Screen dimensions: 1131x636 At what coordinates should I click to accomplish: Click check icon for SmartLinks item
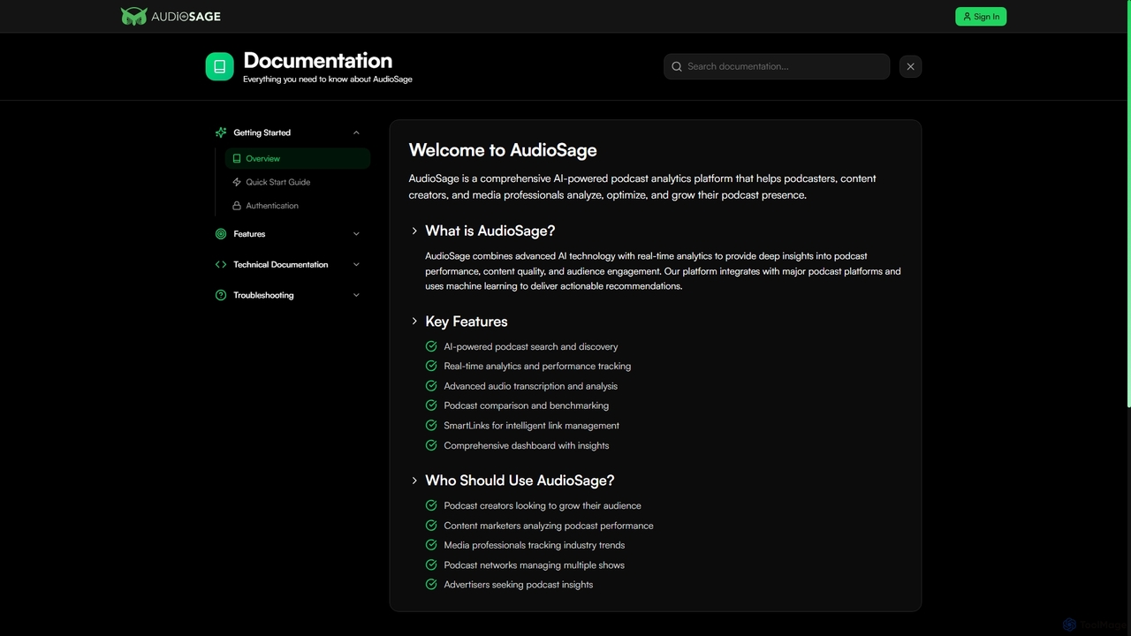(431, 425)
